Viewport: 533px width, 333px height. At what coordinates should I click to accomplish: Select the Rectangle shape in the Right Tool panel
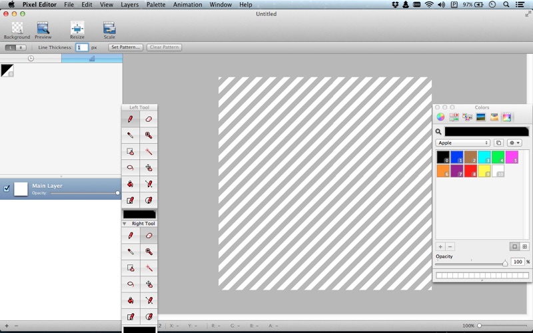pyautogui.click(x=131, y=317)
